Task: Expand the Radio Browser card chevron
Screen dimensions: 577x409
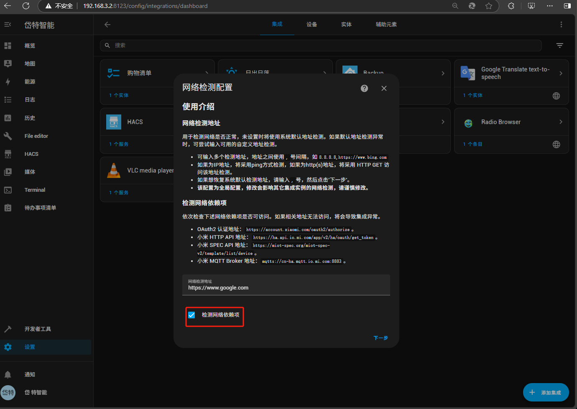Action: coord(561,122)
